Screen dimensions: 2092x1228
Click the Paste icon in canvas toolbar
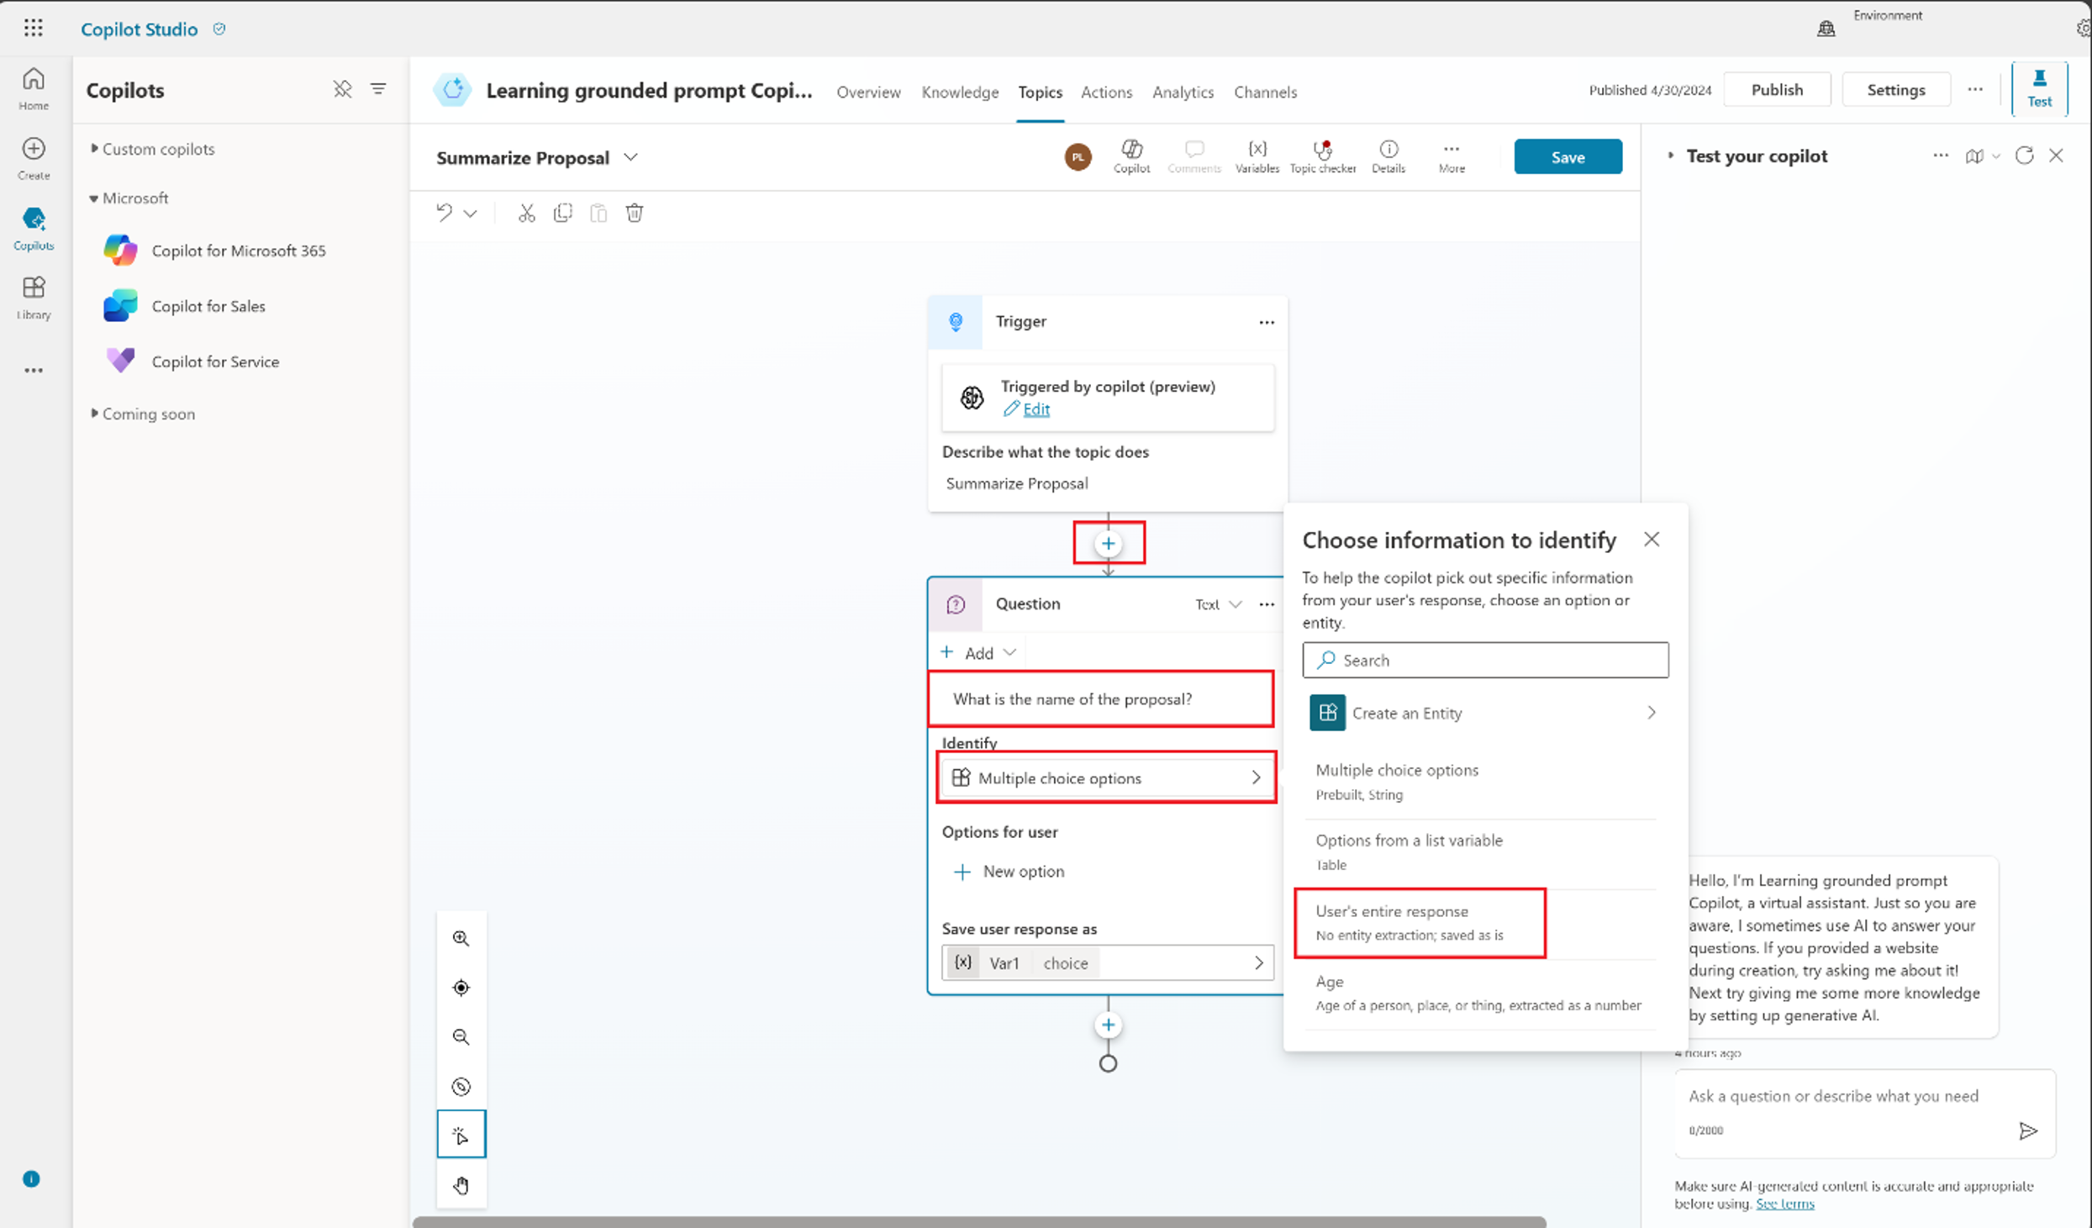pos(598,213)
